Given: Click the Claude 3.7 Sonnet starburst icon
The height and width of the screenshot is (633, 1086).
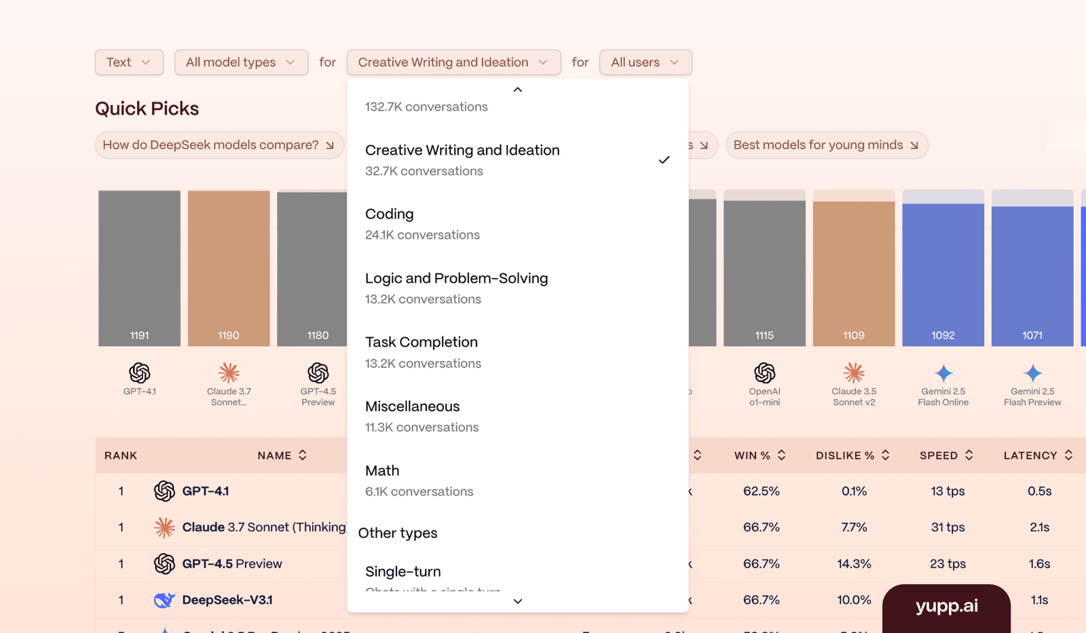Looking at the screenshot, I should [x=229, y=372].
